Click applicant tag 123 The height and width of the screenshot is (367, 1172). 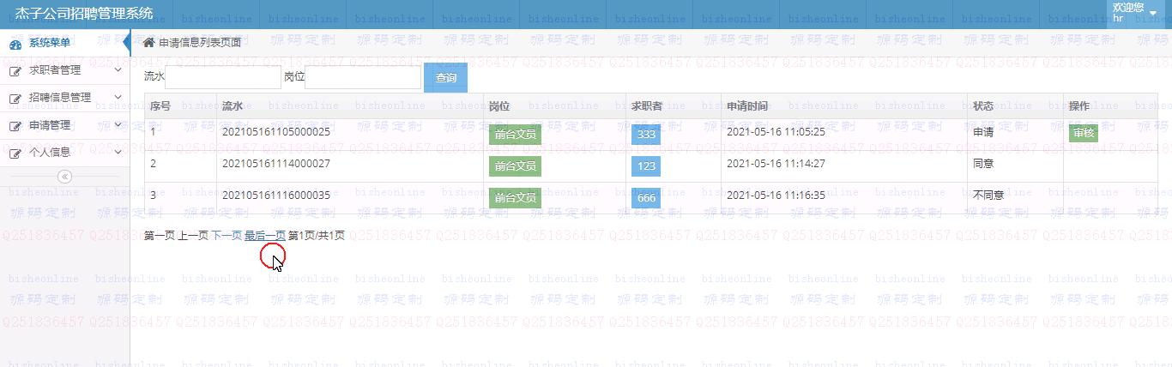coord(646,166)
